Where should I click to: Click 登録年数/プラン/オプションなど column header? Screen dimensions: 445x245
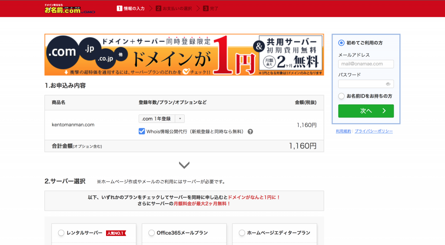(173, 102)
